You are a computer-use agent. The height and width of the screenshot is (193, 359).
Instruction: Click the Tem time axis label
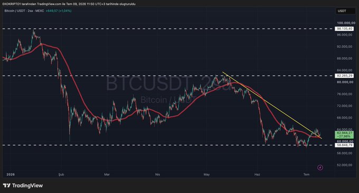point(306,174)
